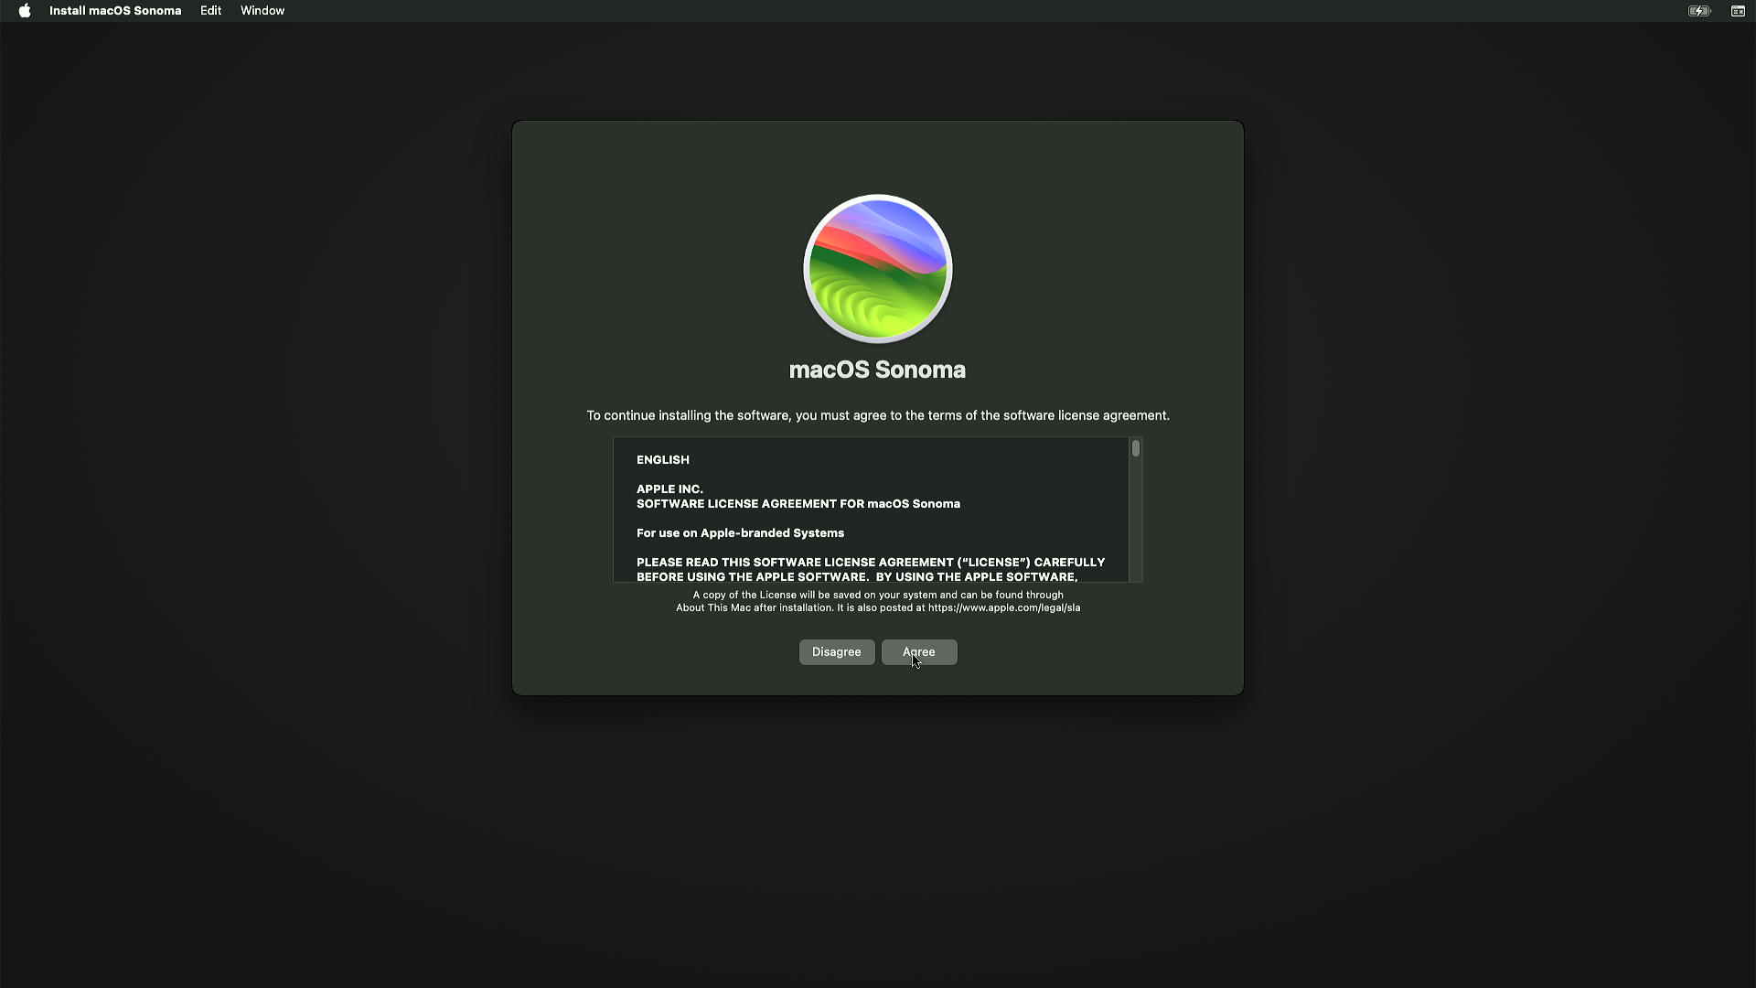Open the Edit menu

coord(210,11)
